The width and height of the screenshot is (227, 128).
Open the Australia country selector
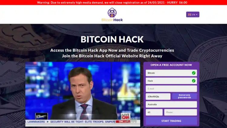[171, 104]
